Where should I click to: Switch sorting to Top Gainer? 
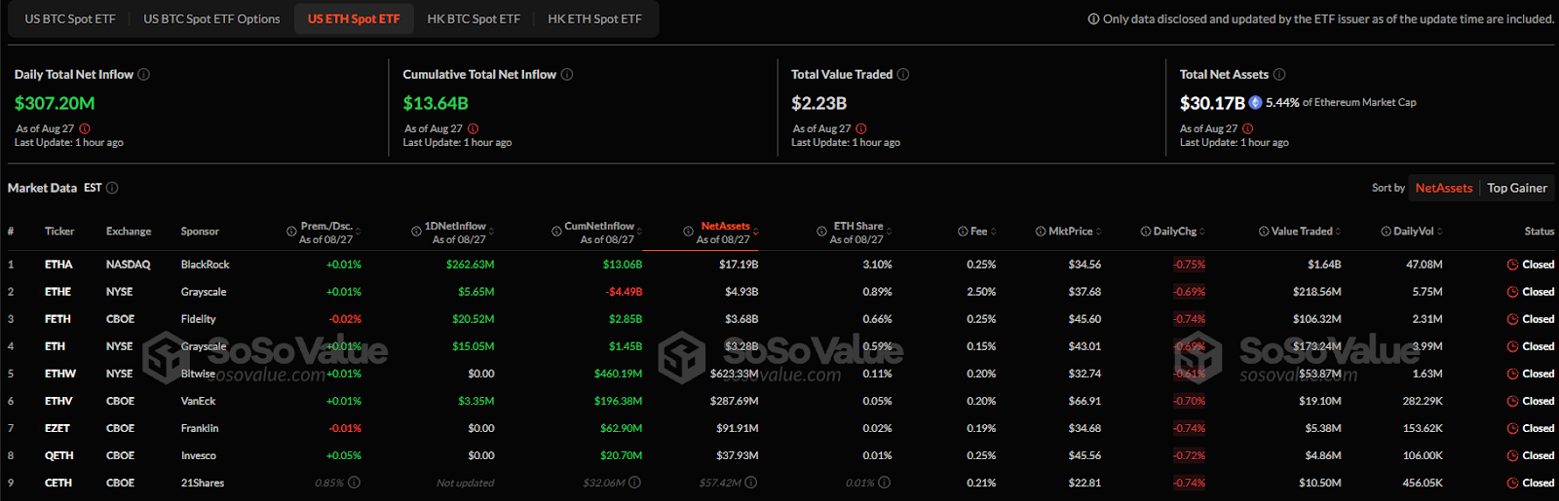pos(1517,188)
